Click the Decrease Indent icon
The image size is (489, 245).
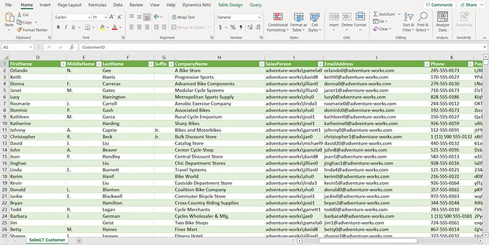[x=156, y=27]
